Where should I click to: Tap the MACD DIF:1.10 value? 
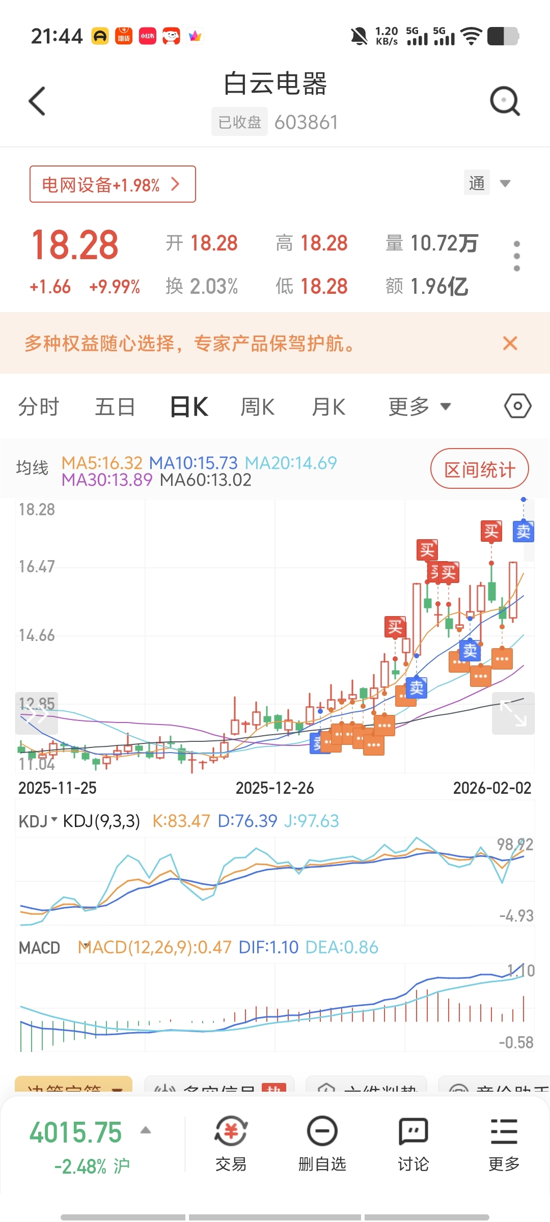[x=268, y=947]
